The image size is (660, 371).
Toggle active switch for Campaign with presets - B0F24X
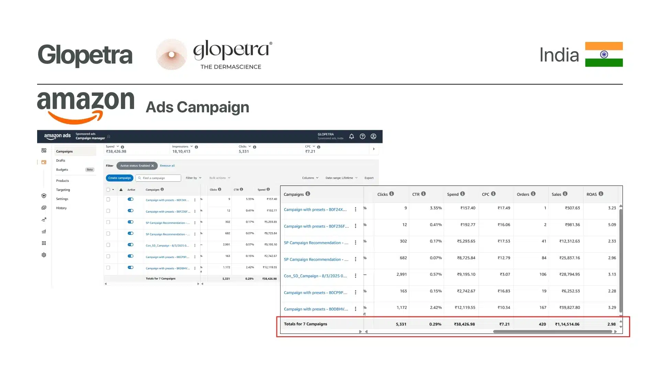130,199
